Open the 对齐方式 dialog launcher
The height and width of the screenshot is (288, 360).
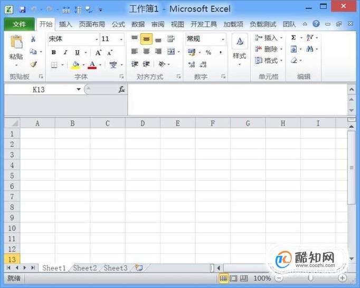pos(178,76)
